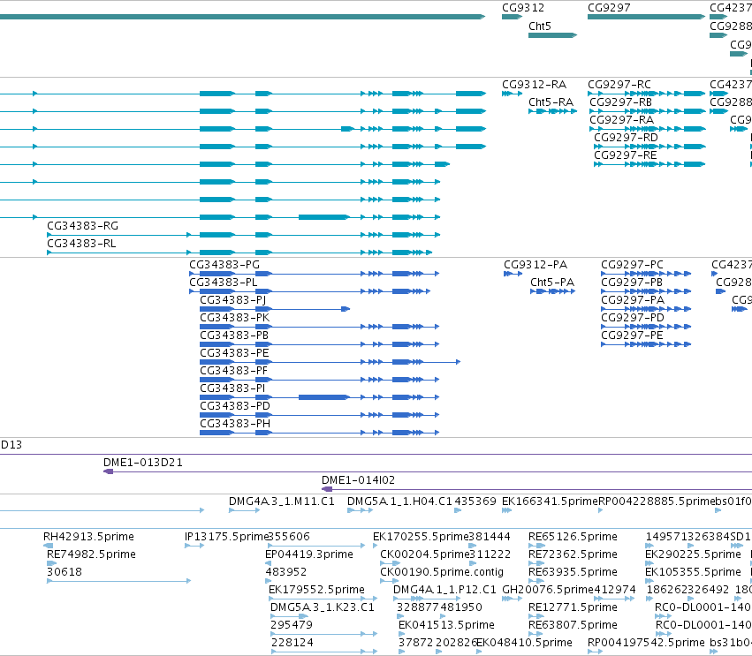Select EST RE65126.5prime
This screenshot has height=656, width=752.
[573, 537]
